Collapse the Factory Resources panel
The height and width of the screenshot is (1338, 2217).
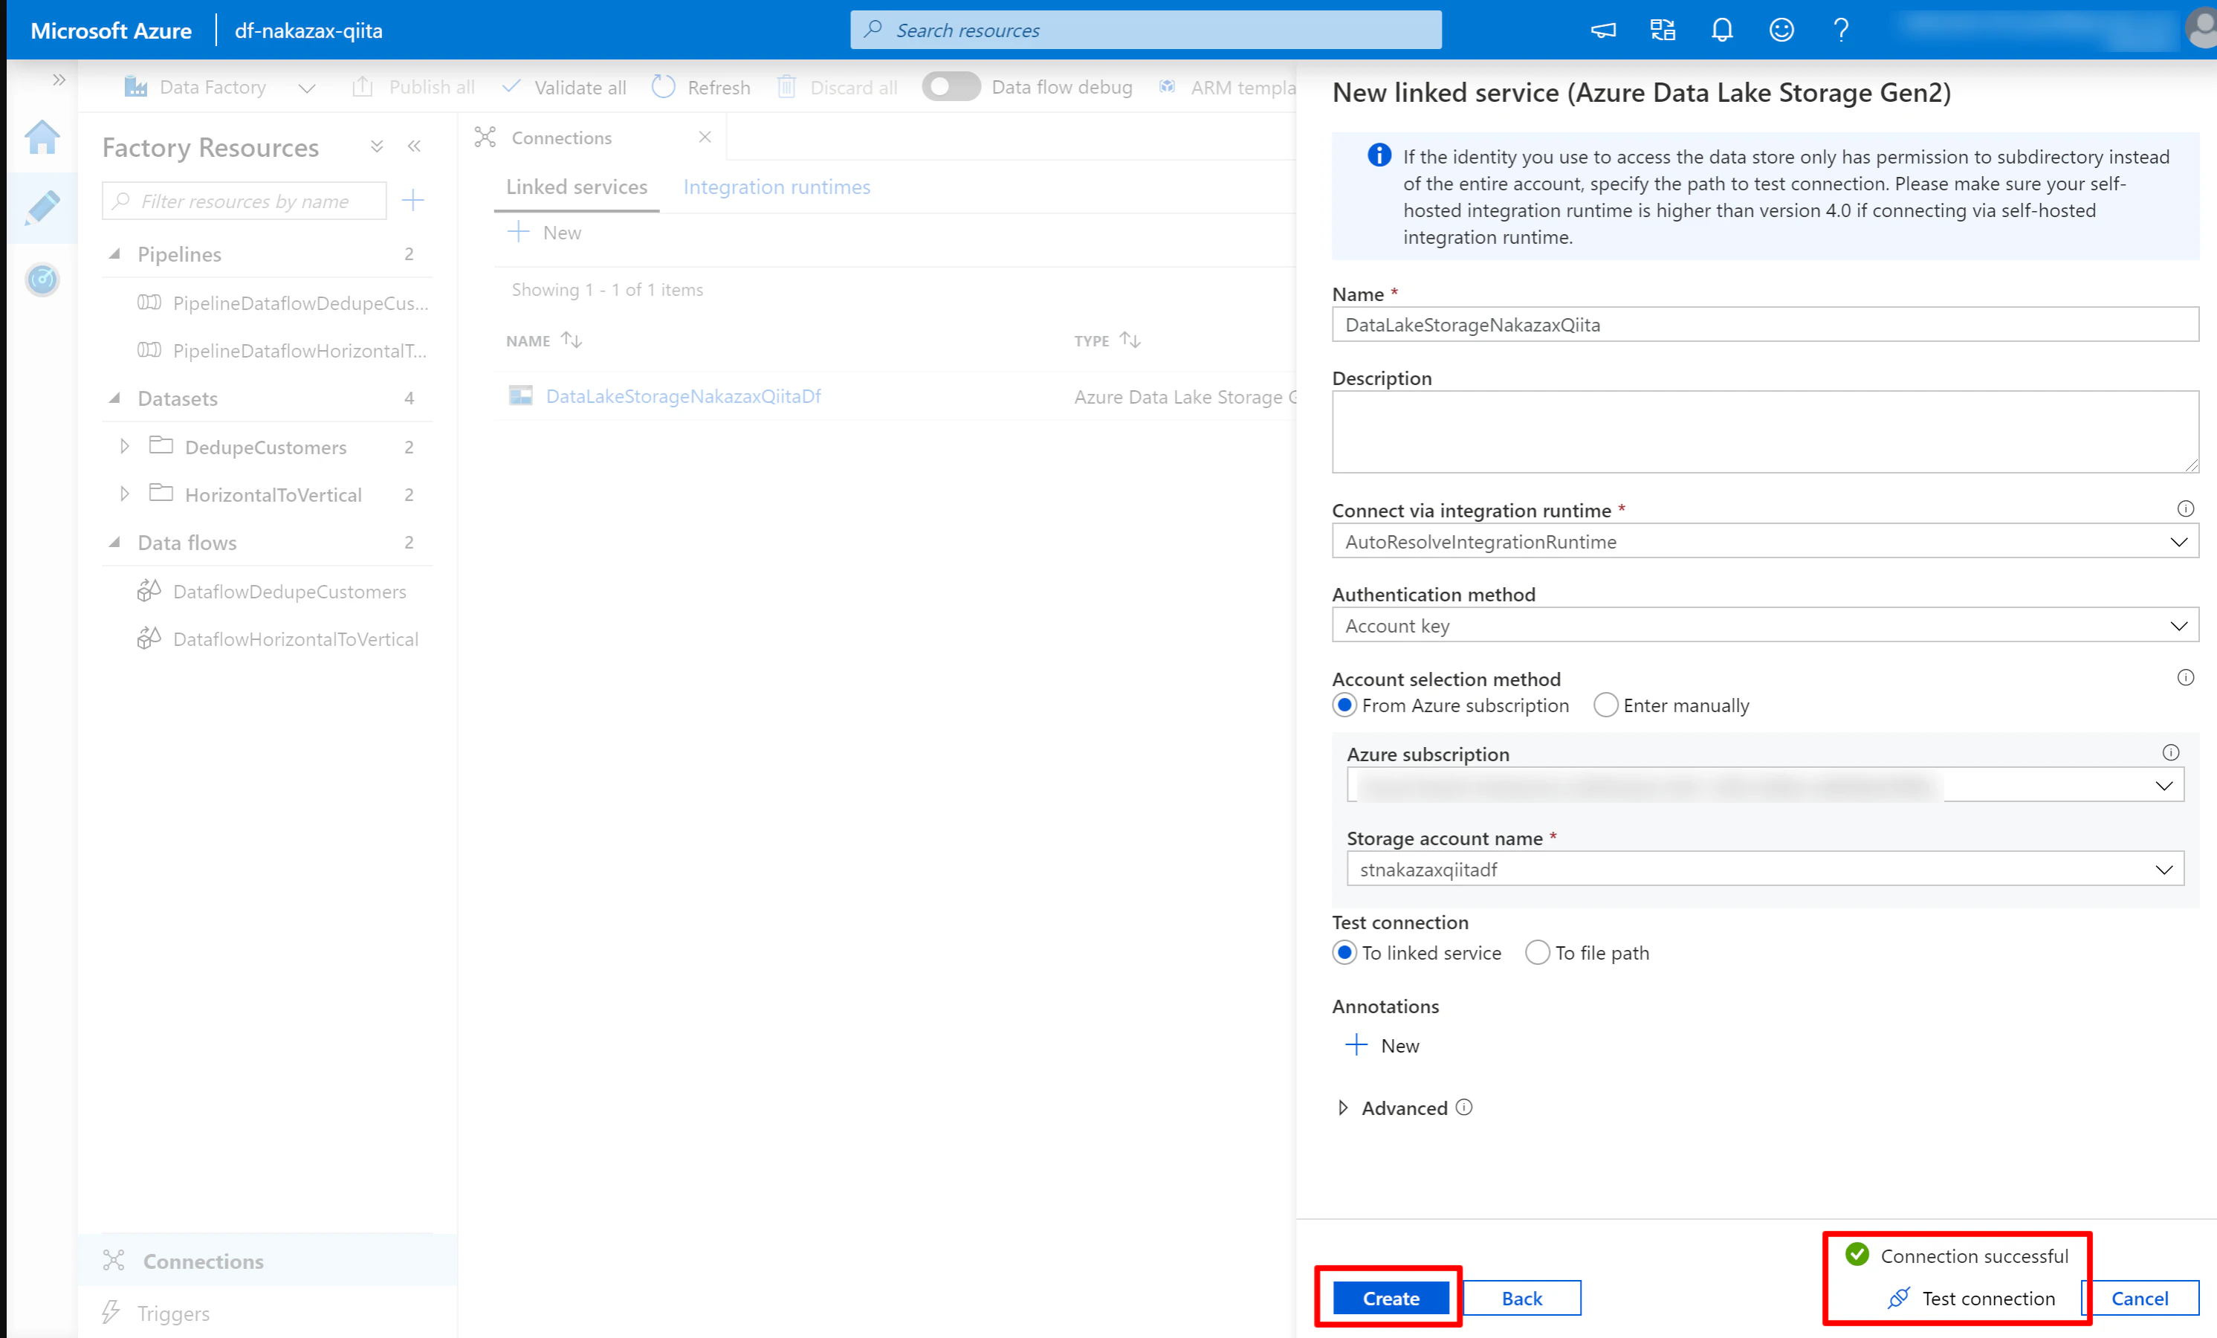pyautogui.click(x=414, y=146)
